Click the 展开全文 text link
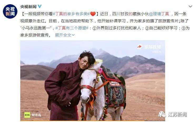Image resolution: width=193 pixels, height=123 pixels. pos(63,35)
